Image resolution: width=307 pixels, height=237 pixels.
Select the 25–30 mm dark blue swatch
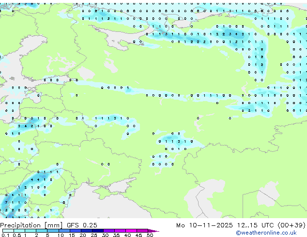(x=98, y=231)
